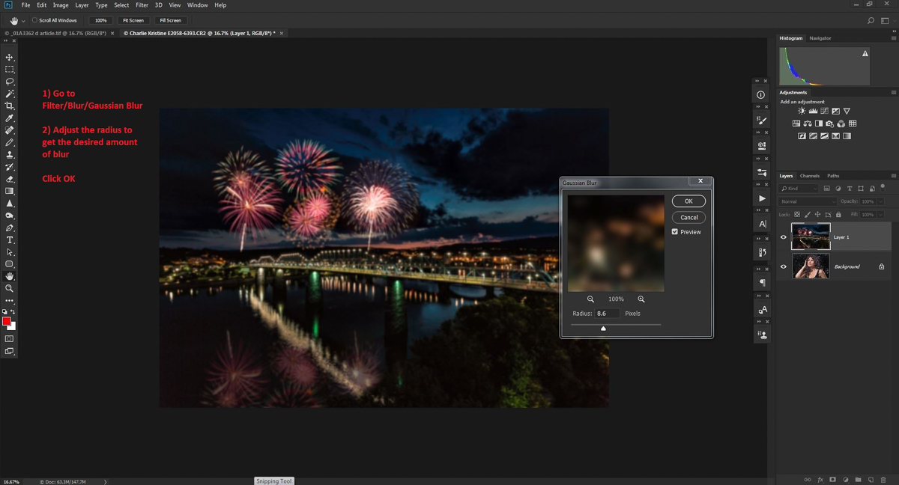
Task: Switch to the Channels tab
Action: pos(809,176)
